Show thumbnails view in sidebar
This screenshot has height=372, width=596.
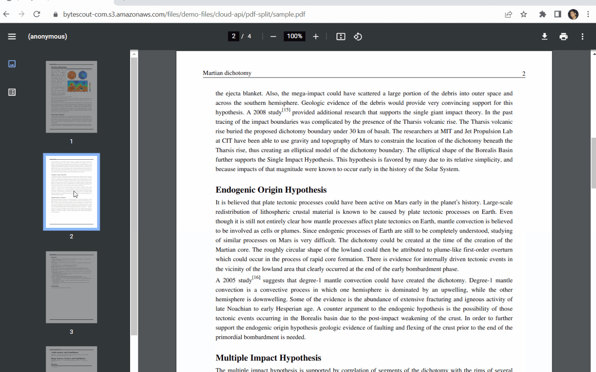[x=12, y=64]
